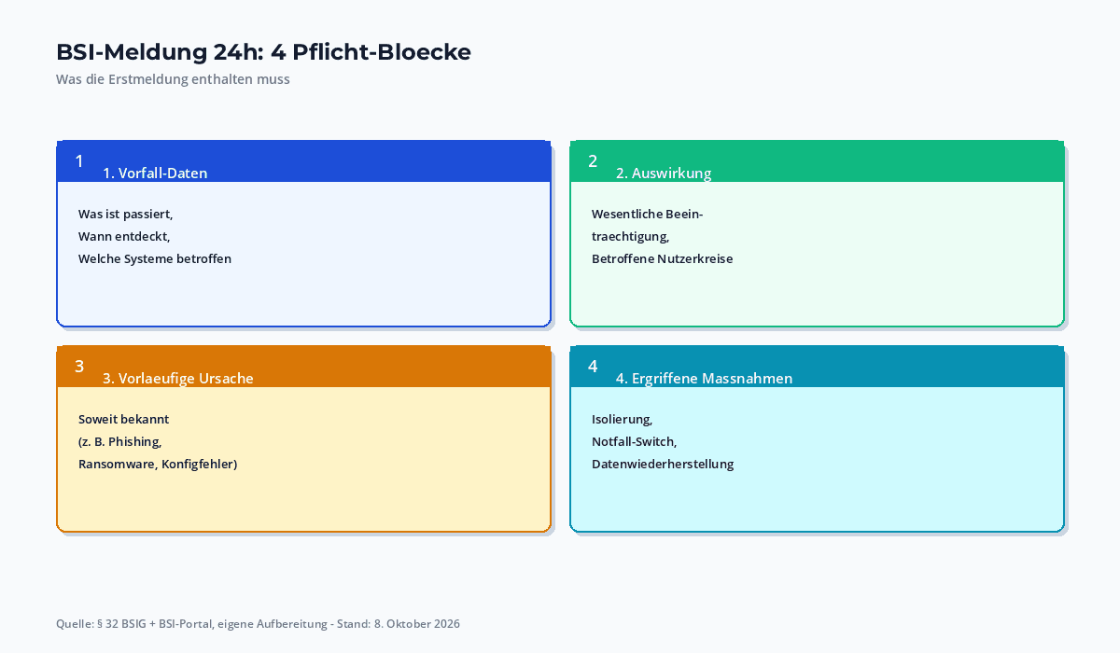Image resolution: width=1120 pixels, height=653 pixels.
Task: Click the number 3 badge in orange header
Action: pyautogui.click(x=79, y=367)
